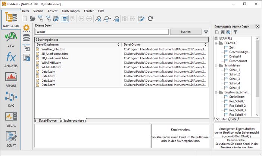Viewport: 262px width, 156px height.
Task: Click the save icon in Datenportal toolbar
Action: click(222, 32)
